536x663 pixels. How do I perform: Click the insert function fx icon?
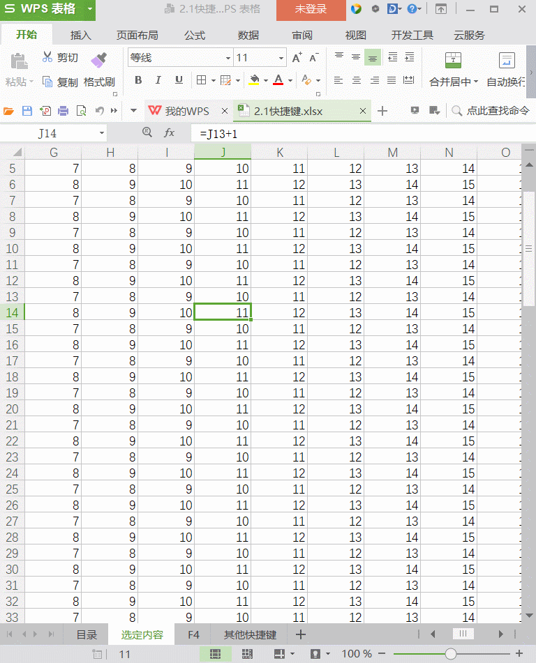(169, 132)
